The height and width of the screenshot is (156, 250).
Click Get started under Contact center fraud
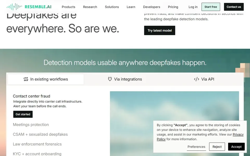tap(23, 114)
